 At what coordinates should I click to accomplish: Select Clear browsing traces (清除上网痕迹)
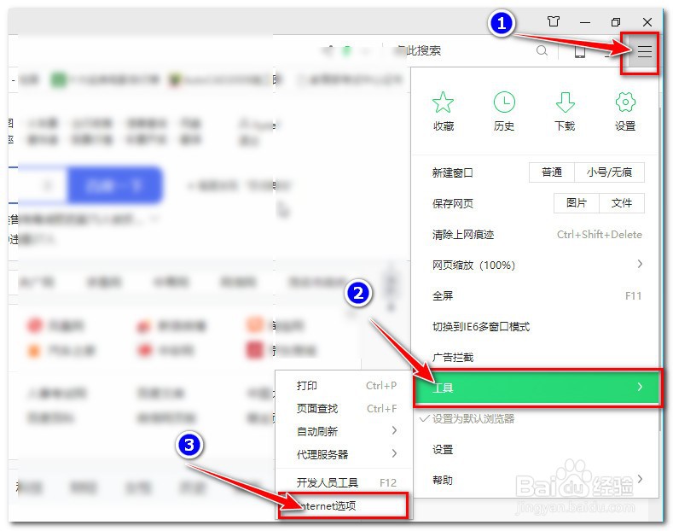[537, 234]
